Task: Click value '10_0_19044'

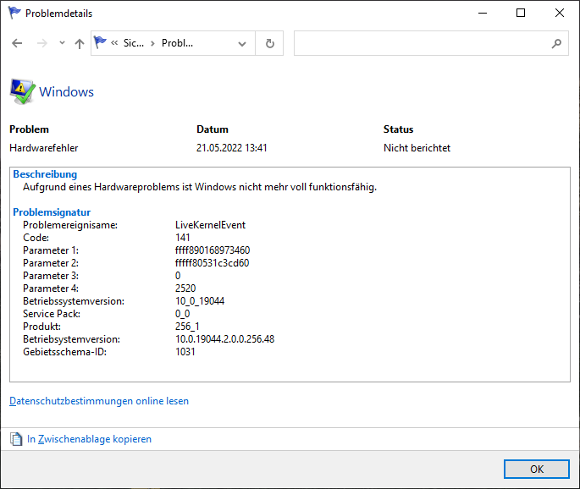Action: pos(200,301)
